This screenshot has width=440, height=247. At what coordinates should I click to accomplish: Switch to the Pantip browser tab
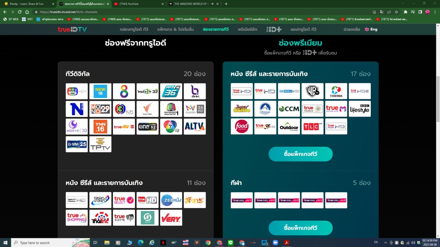pyautogui.click(x=28, y=4)
